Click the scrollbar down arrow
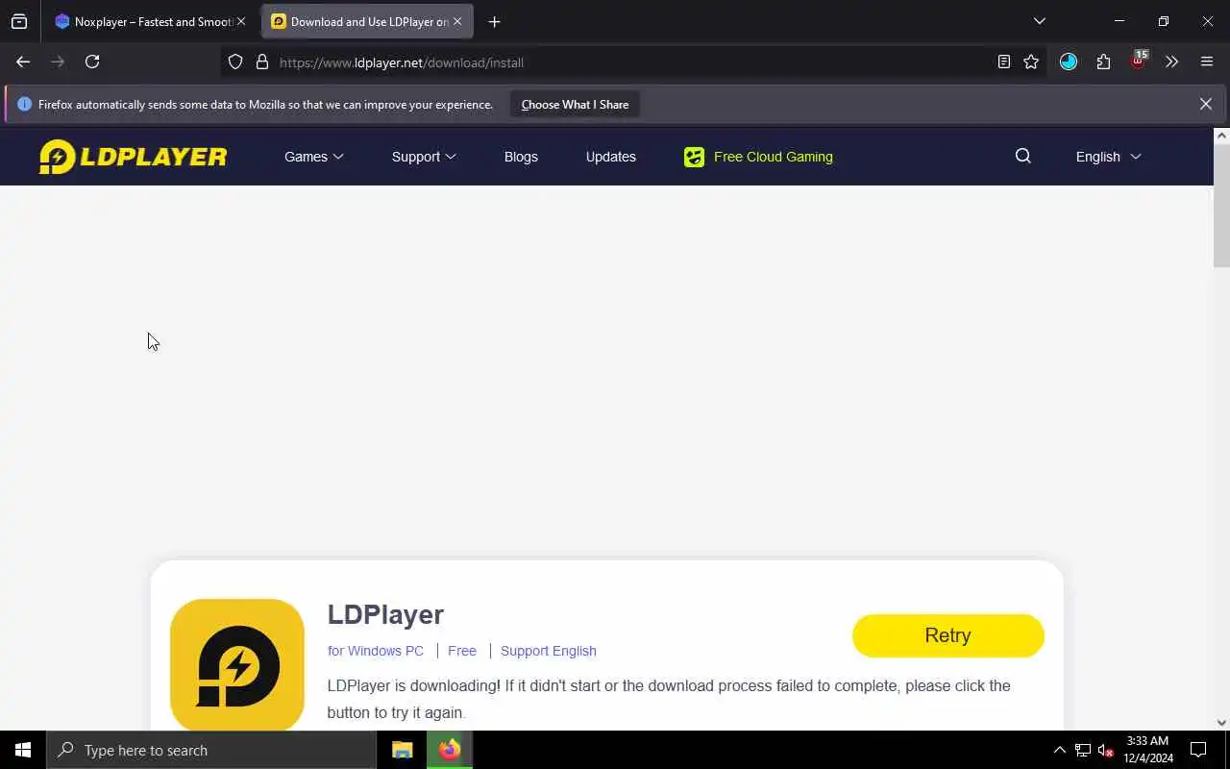 (1221, 723)
